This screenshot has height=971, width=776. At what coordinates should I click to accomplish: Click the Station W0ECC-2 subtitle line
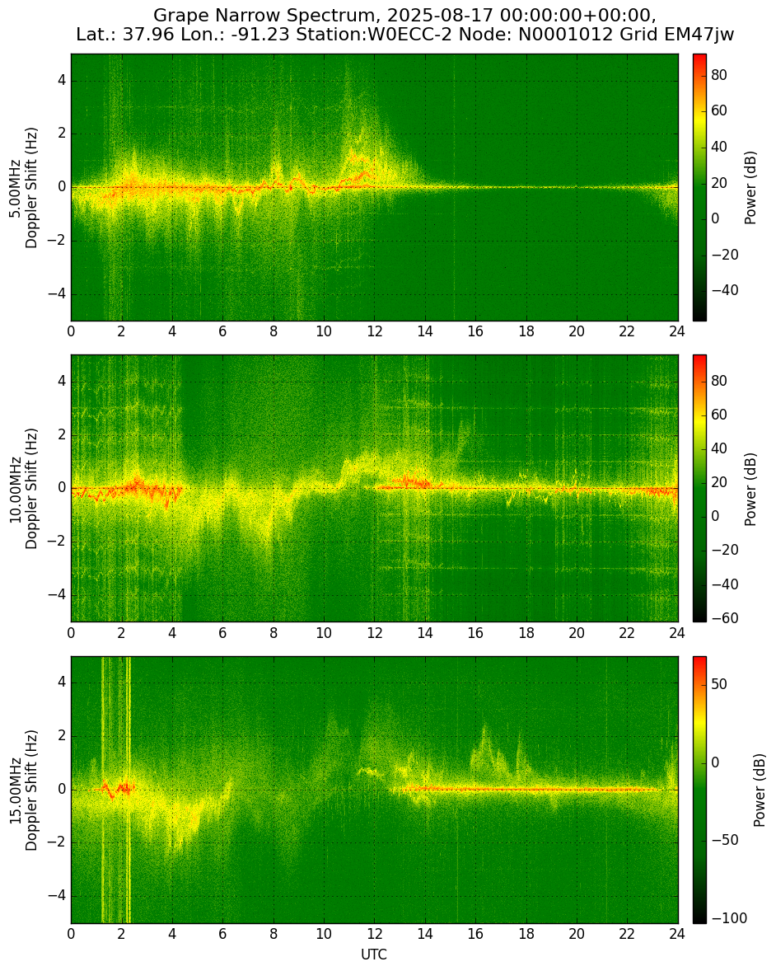click(x=404, y=35)
